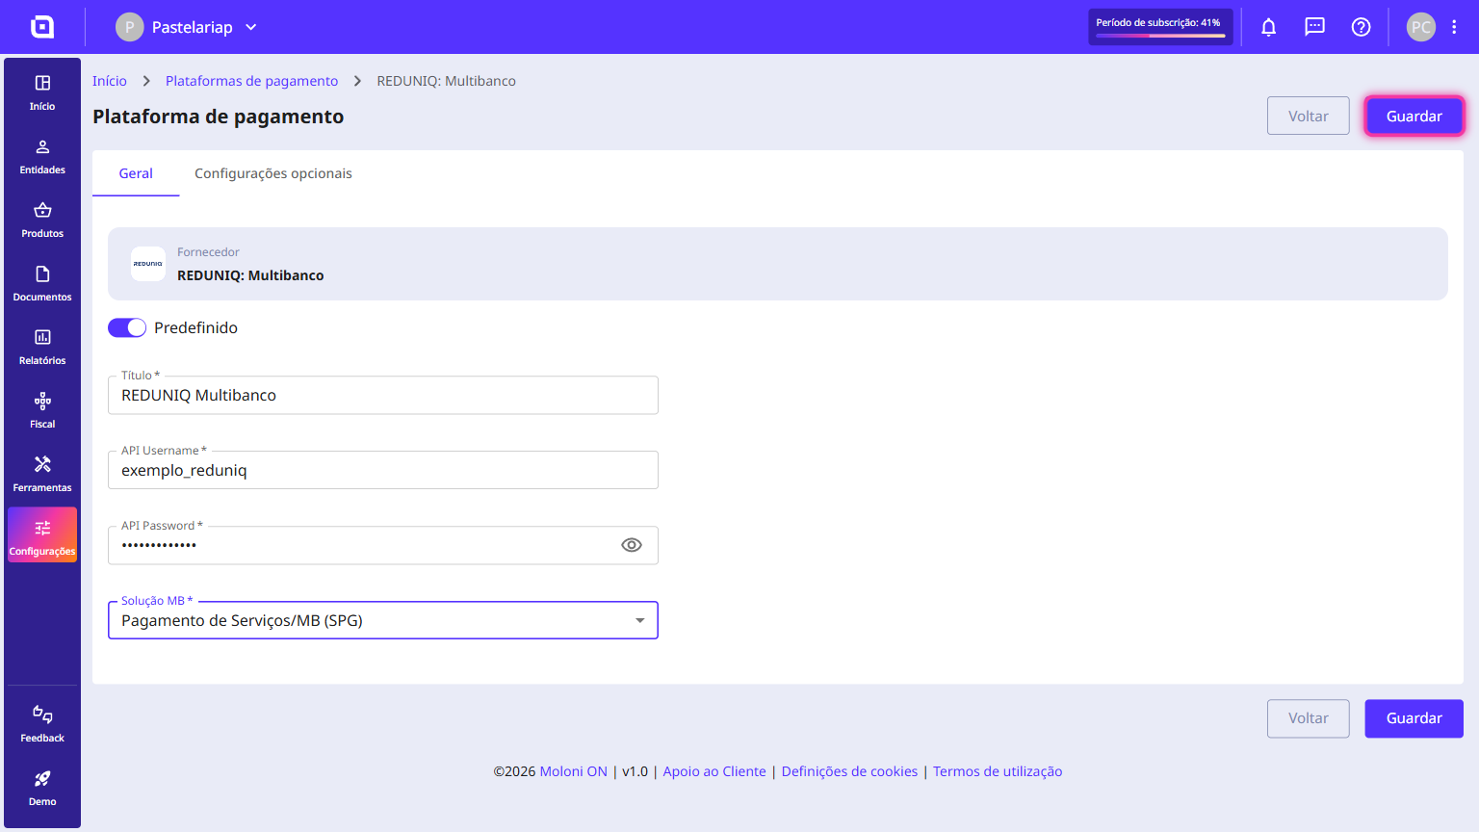The width and height of the screenshot is (1479, 832).
Task: Open notifications bell icon
Action: click(1269, 27)
